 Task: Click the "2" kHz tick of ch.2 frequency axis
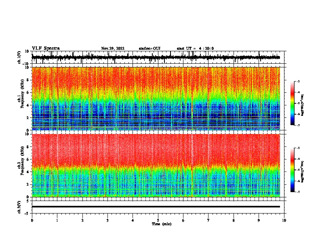28,184
